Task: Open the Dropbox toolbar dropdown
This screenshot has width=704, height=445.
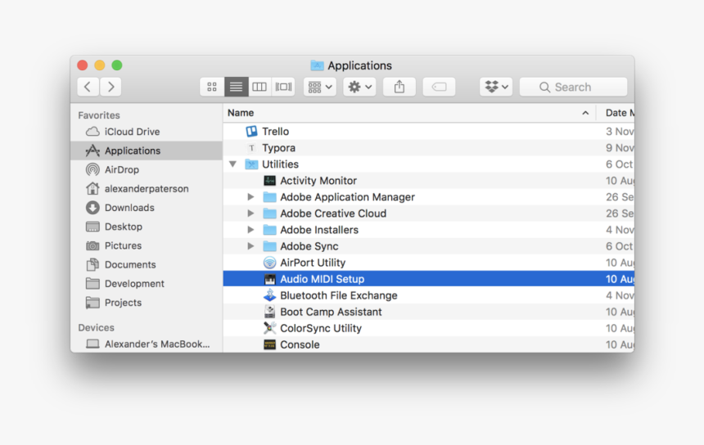Action: 496,87
